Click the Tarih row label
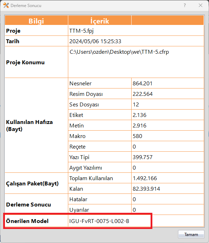 click(x=13, y=41)
